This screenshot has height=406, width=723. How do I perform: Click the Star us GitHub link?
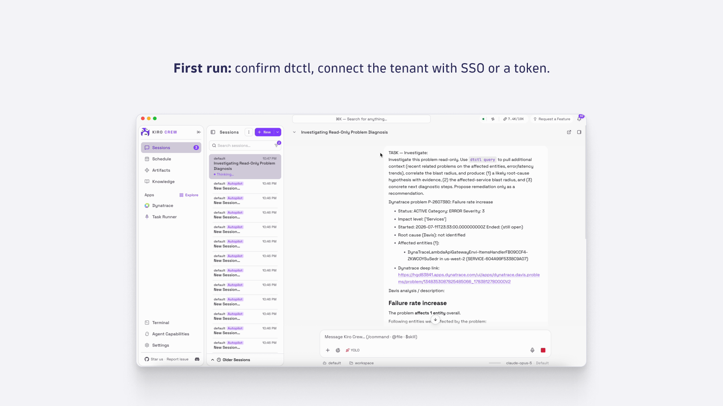(x=154, y=359)
